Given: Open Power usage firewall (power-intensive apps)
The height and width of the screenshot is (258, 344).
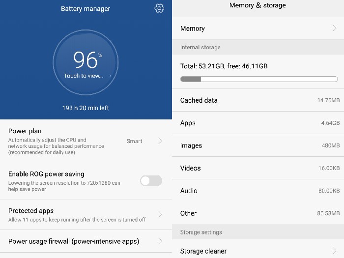Looking at the screenshot, I should coord(86,241).
